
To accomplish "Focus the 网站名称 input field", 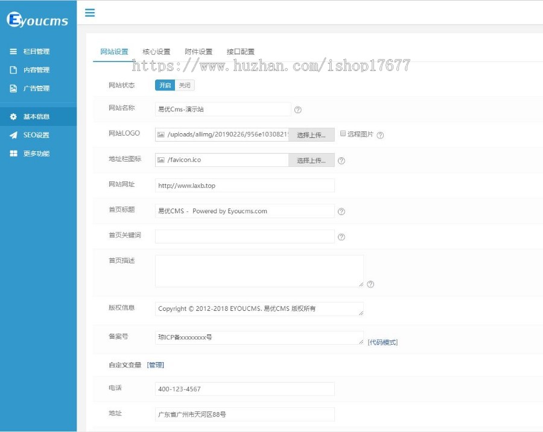I will click(223, 109).
